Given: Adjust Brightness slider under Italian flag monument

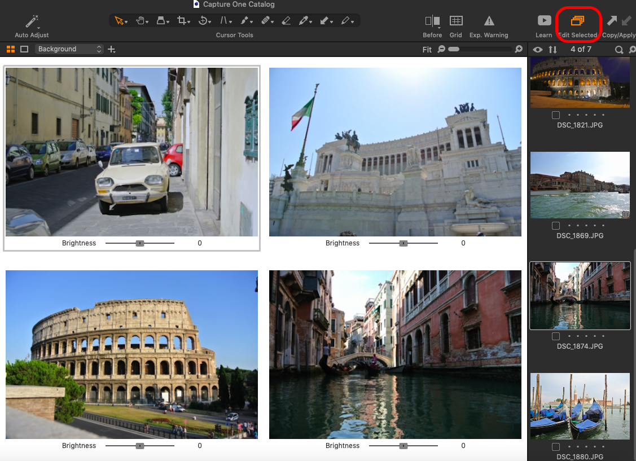Looking at the screenshot, I should 403,243.
